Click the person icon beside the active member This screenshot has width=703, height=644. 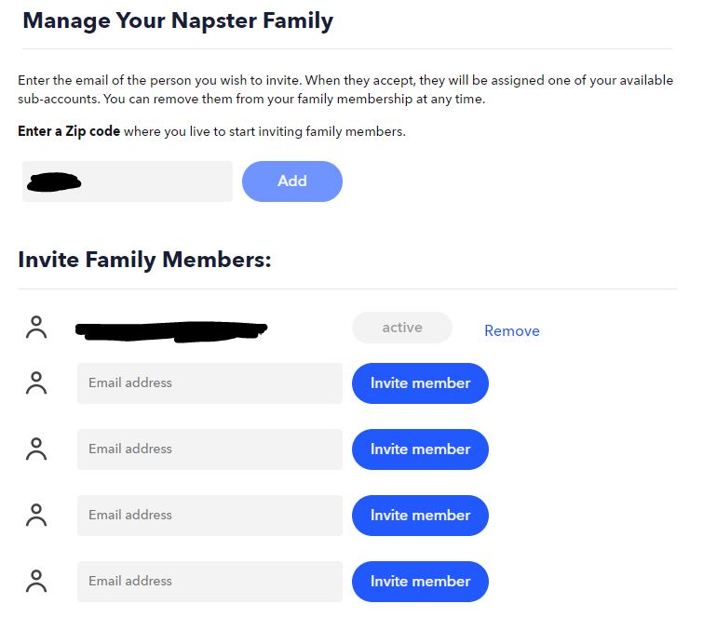(36, 328)
